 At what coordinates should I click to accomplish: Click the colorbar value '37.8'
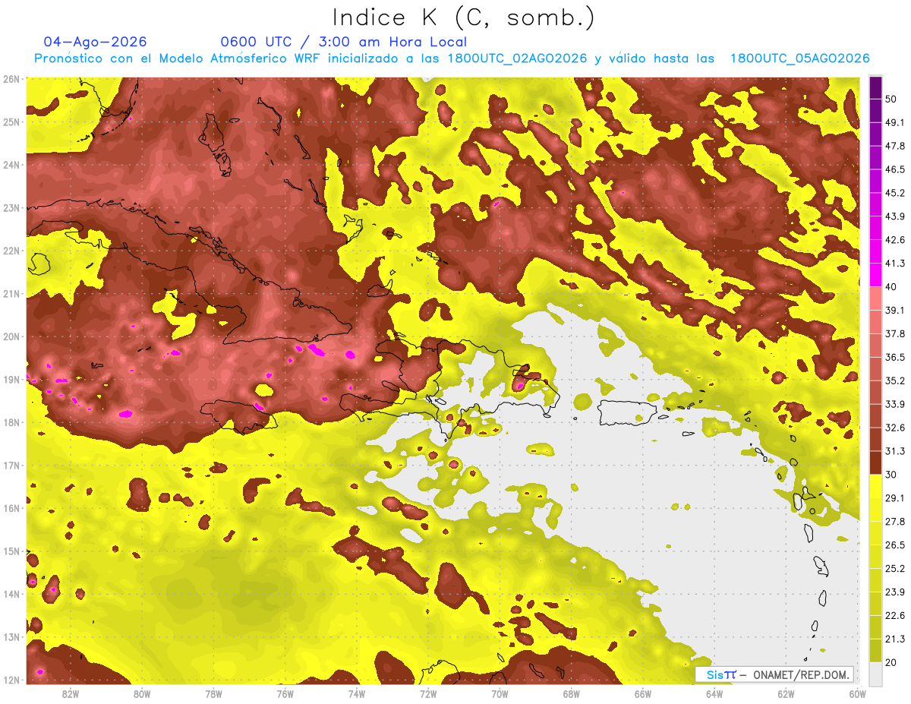[895, 333]
